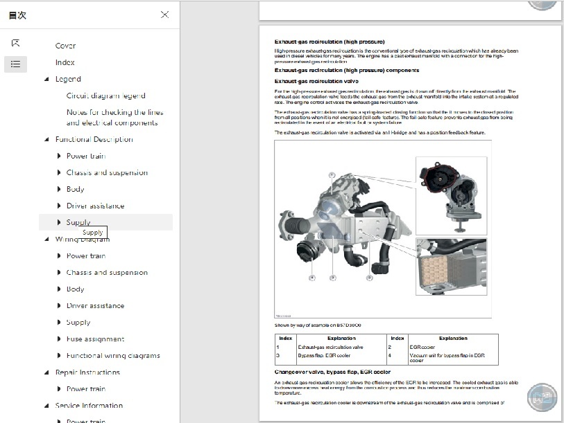The image size is (564, 423).
Task: Open Chassis and suspension under Wiring Diagram
Action: click(107, 273)
